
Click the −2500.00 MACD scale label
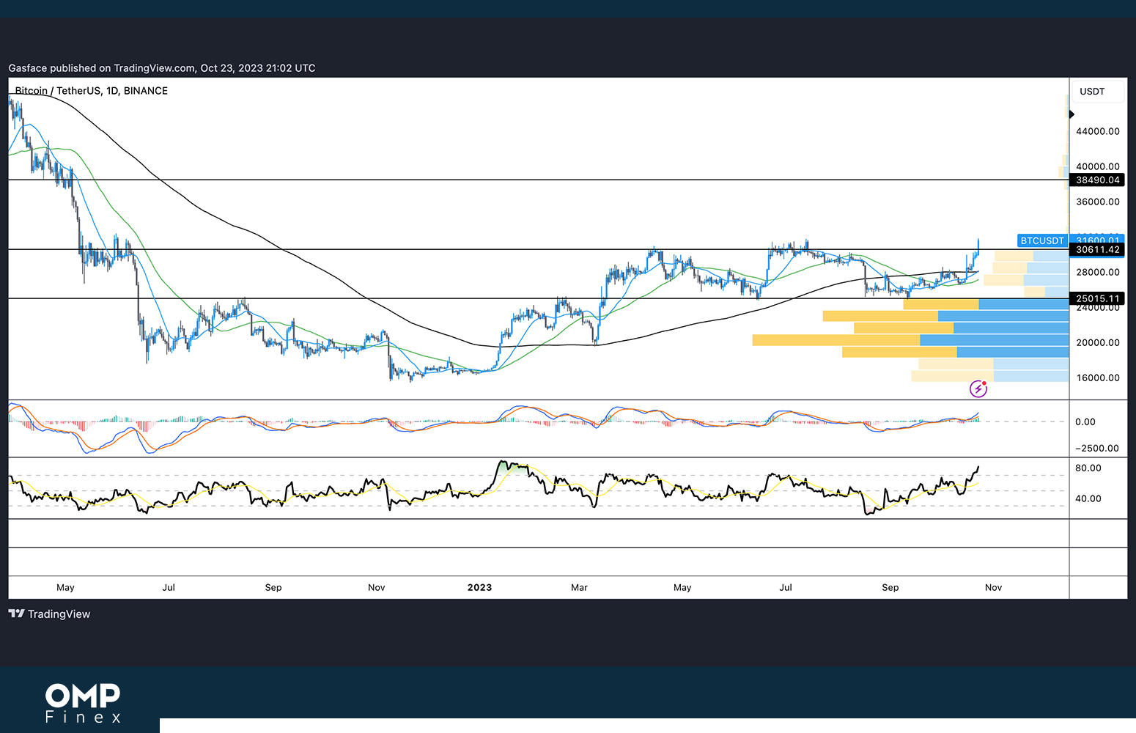(x=1097, y=448)
